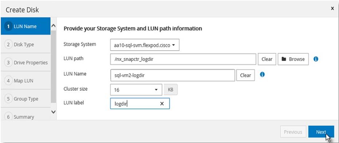Click the Next button
The image size is (339, 143).
[x=321, y=132]
